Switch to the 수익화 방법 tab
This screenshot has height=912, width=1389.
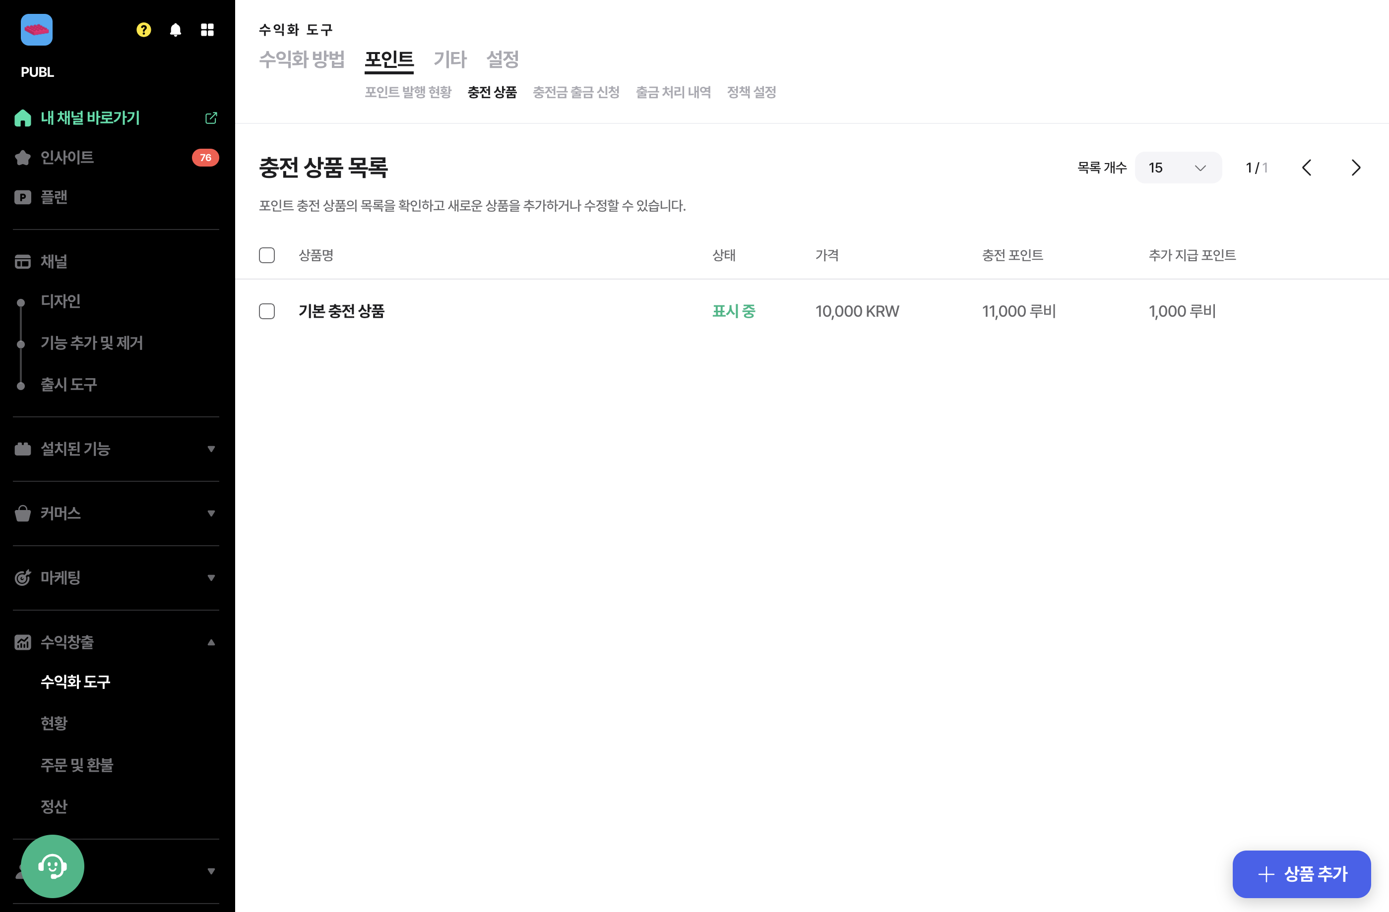[x=302, y=59]
